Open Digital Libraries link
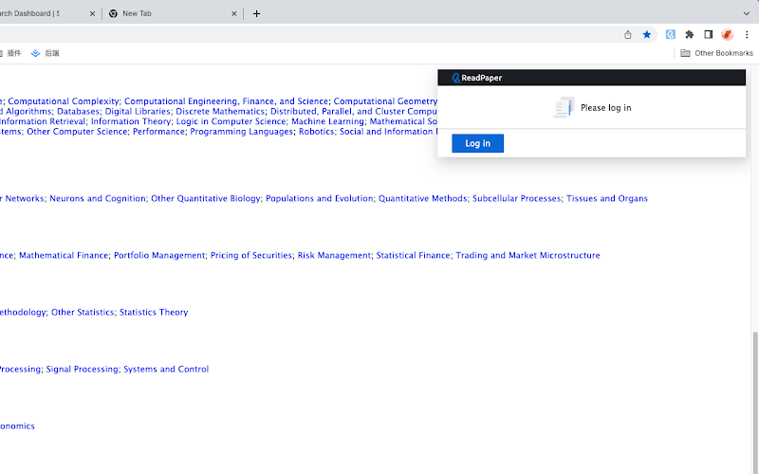Screen dimensions: 759x474 pos(138,111)
